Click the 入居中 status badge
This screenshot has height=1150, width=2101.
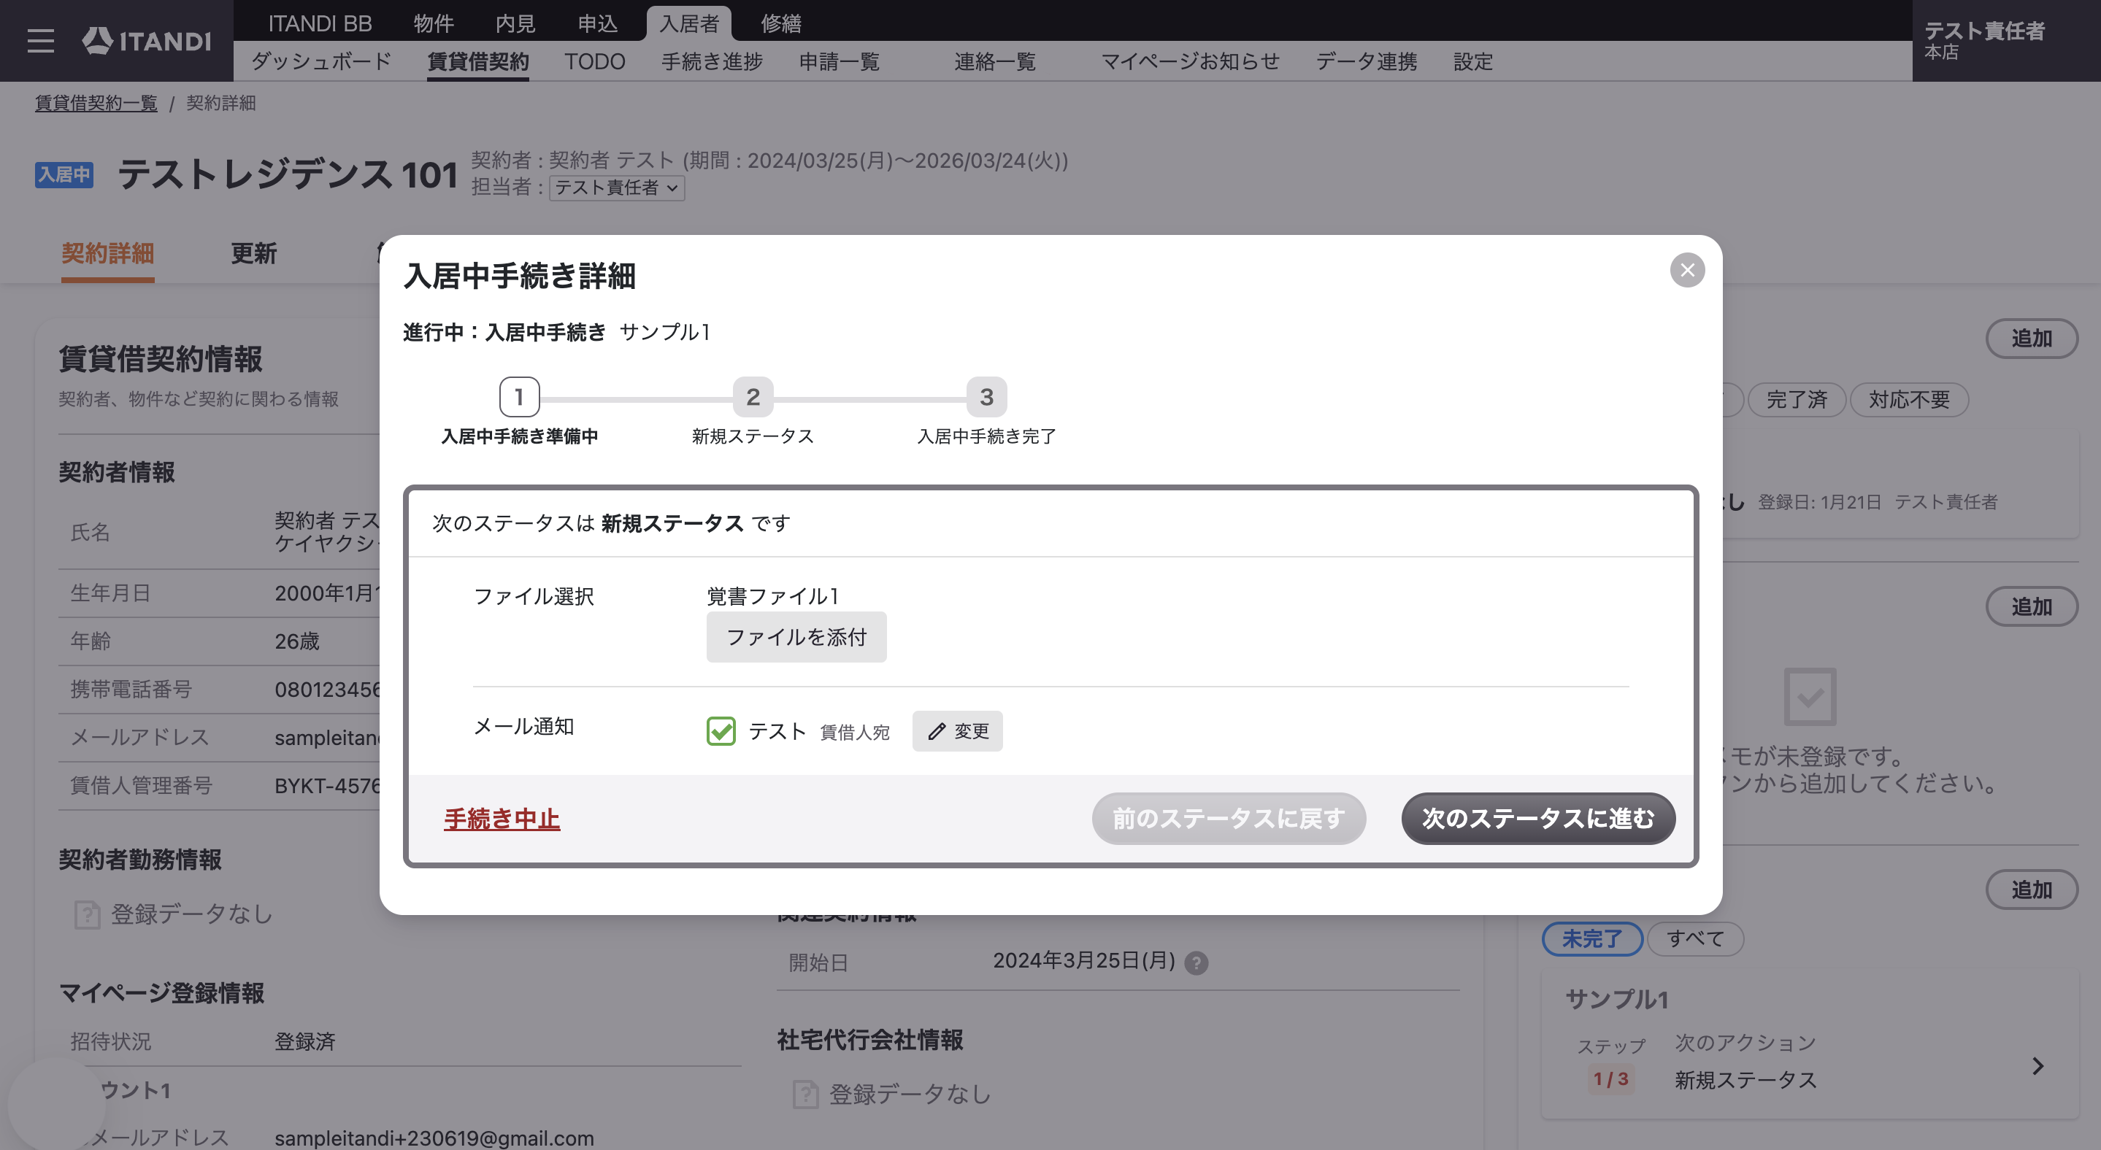64,174
